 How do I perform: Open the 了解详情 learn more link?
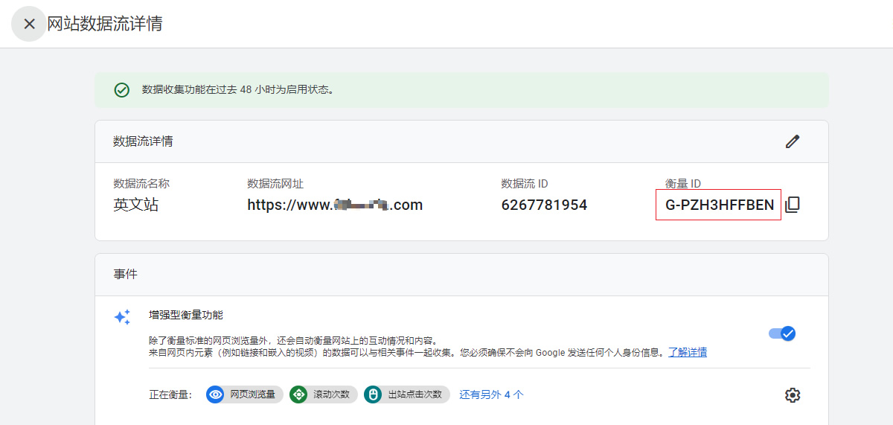click(687, 352)
